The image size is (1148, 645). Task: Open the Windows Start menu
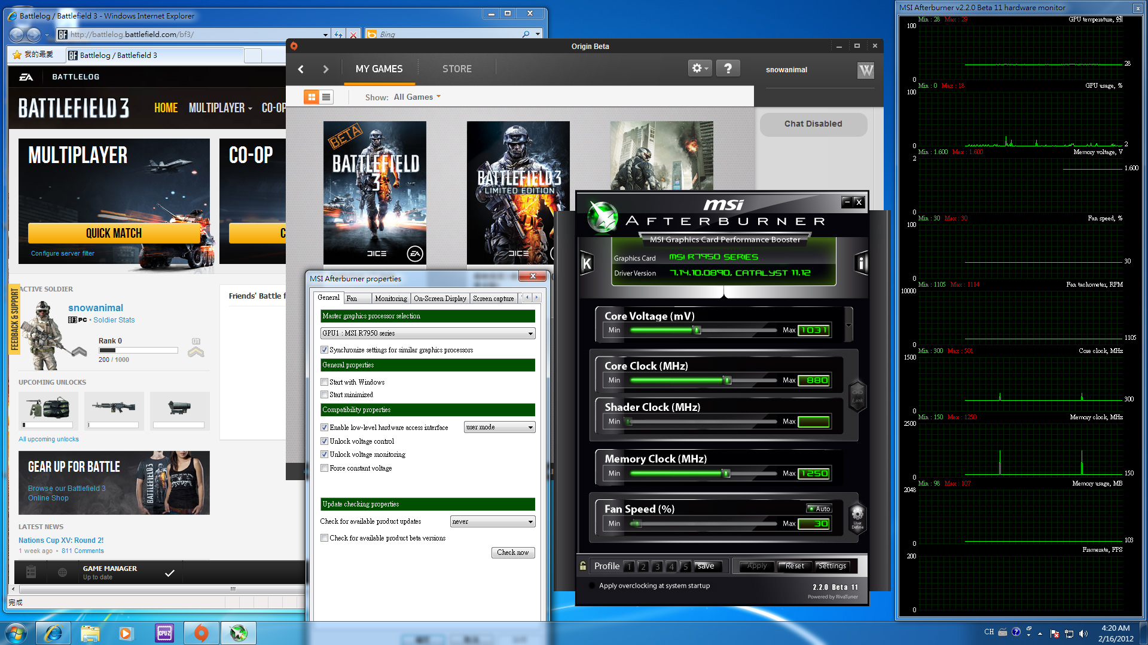tap(16, 633)
